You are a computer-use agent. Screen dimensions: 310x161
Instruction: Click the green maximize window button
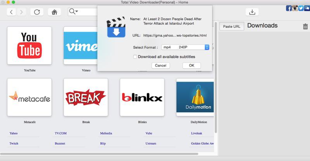13,2
